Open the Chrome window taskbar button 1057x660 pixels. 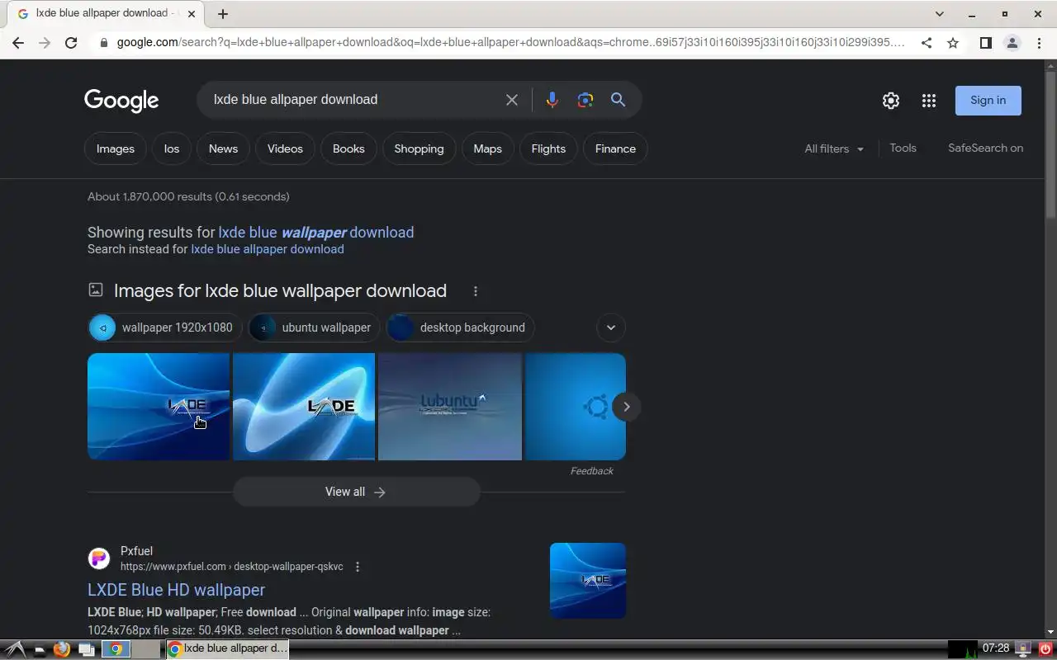[x=228, y=649]
